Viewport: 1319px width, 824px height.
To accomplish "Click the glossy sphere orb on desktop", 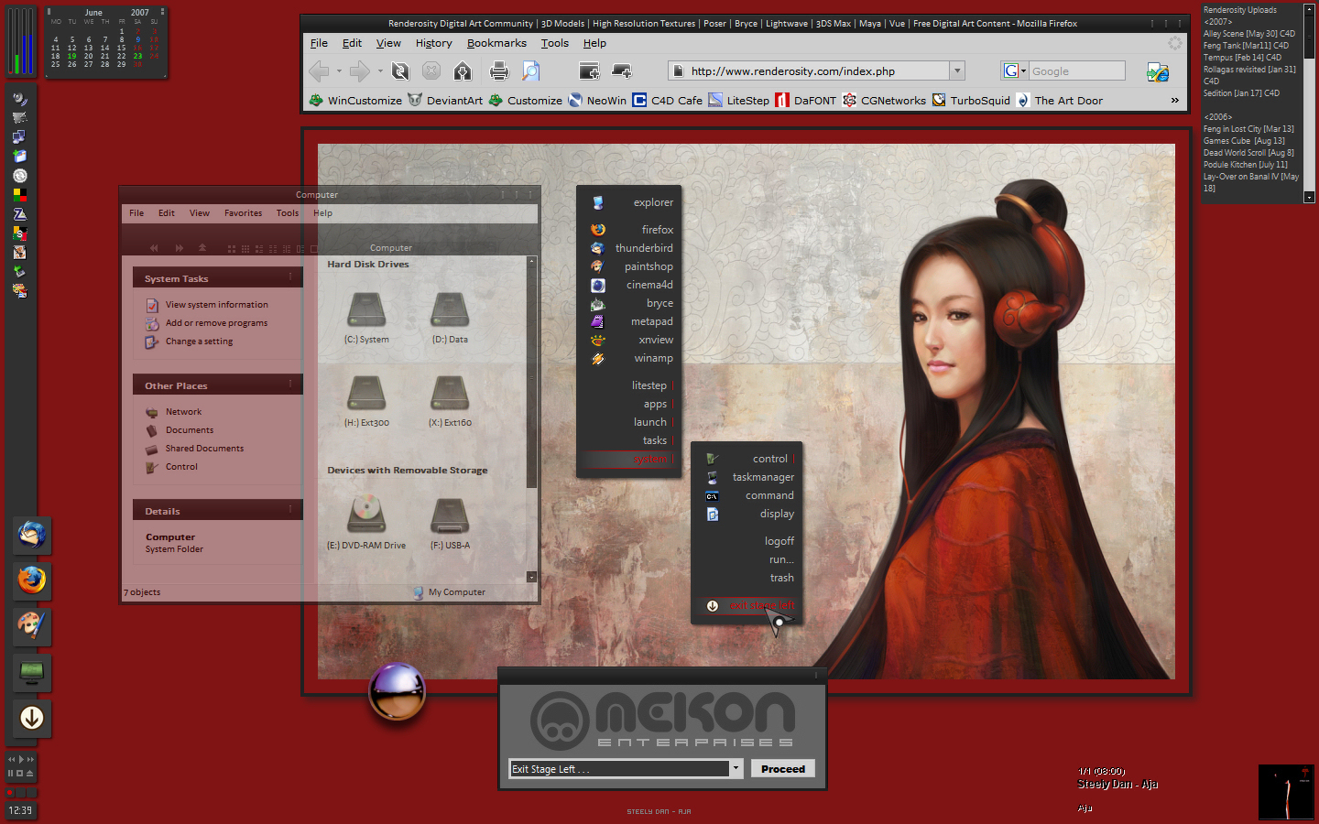I will pos(398,691).
